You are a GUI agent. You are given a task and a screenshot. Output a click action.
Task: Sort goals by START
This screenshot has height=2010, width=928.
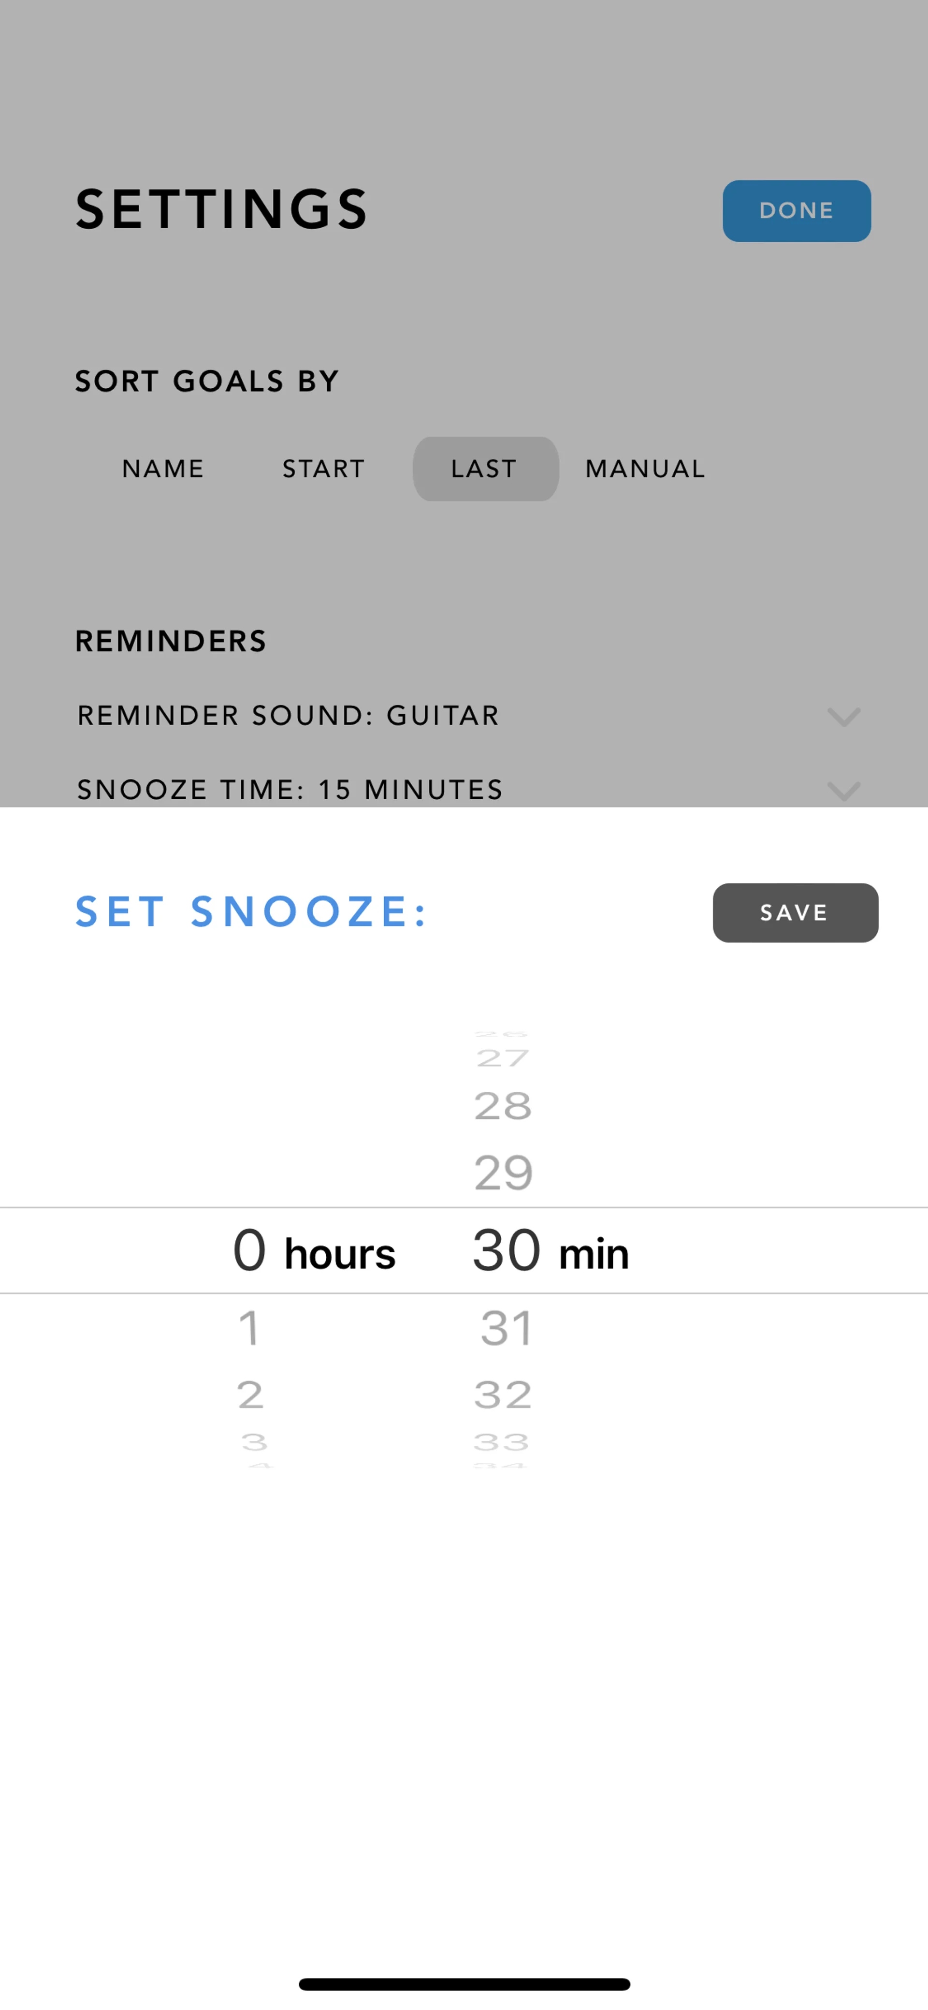click(x=324, y=469)
